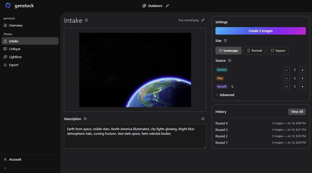The width and height of the screenshot is (312, 173).
Task: Open Round 2 history entry
Action: click(260, 136)
